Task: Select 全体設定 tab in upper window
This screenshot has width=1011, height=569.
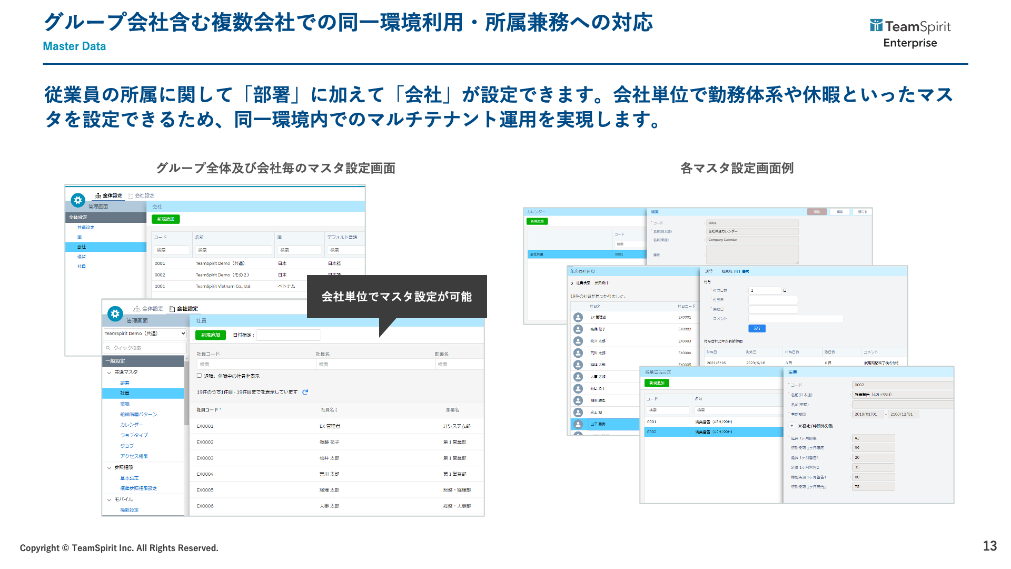Action: [112, 195]
